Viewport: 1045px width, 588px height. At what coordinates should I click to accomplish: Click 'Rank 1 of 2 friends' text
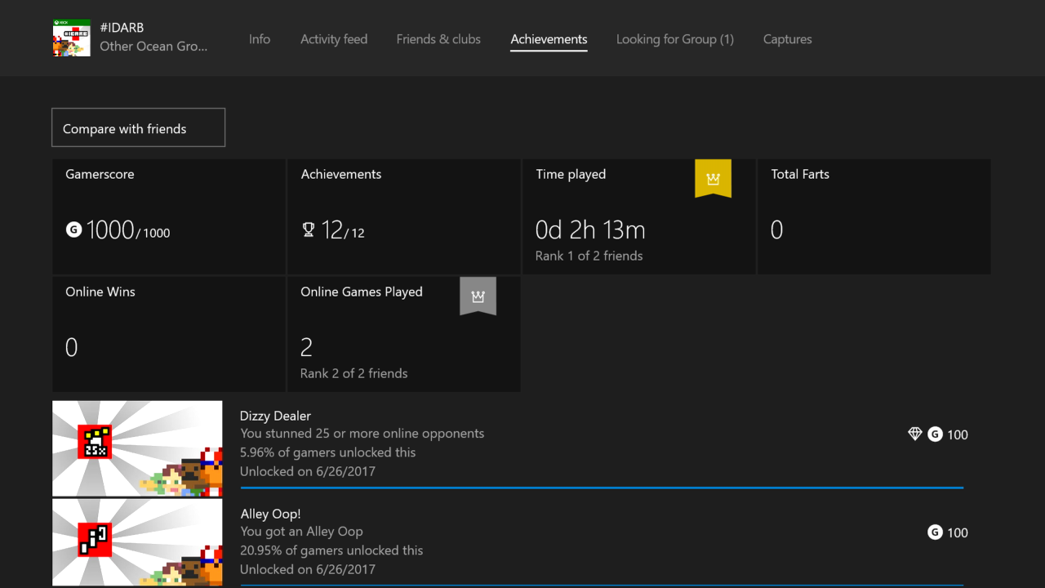[x=589, y=256]
